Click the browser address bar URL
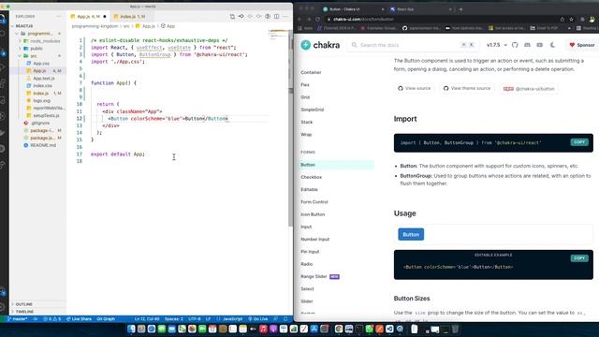 (x=363, y=19)
